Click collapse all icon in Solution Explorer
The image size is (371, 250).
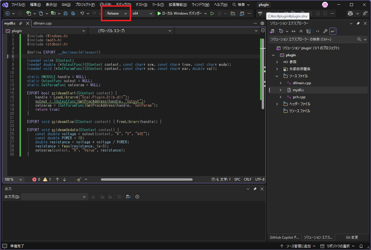(301, 31)
